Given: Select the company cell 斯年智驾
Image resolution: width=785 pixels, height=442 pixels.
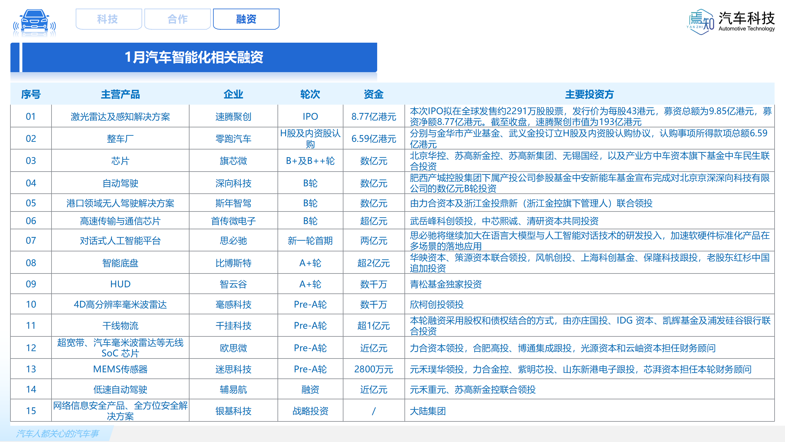Looking at the screenshot, I should 233,203.
